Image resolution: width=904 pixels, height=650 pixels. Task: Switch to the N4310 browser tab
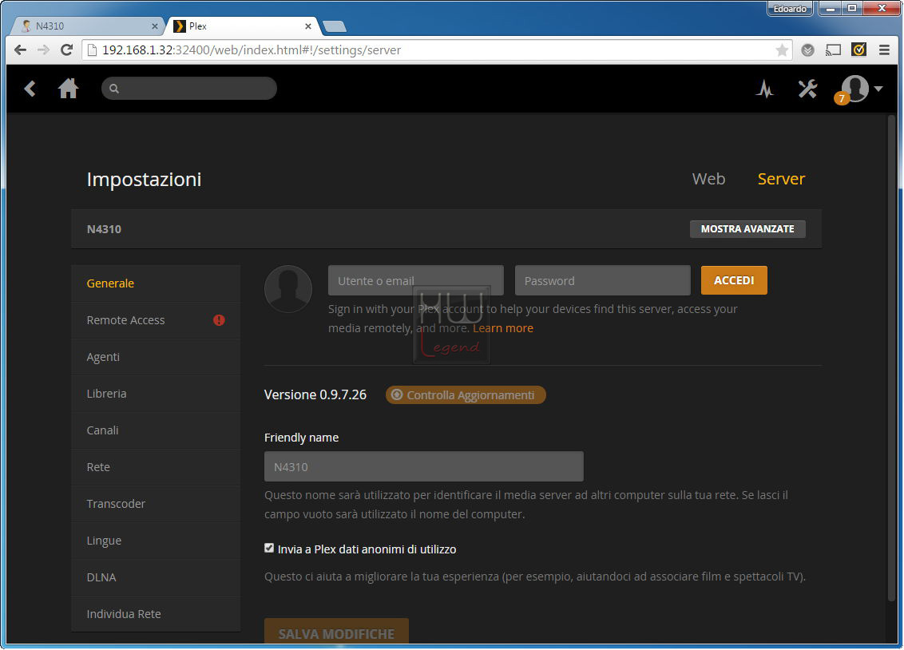pos(89,26)
